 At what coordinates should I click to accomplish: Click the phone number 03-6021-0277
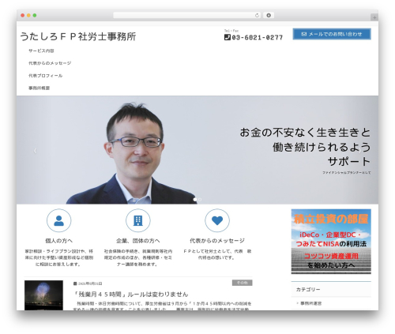point(258,38)
